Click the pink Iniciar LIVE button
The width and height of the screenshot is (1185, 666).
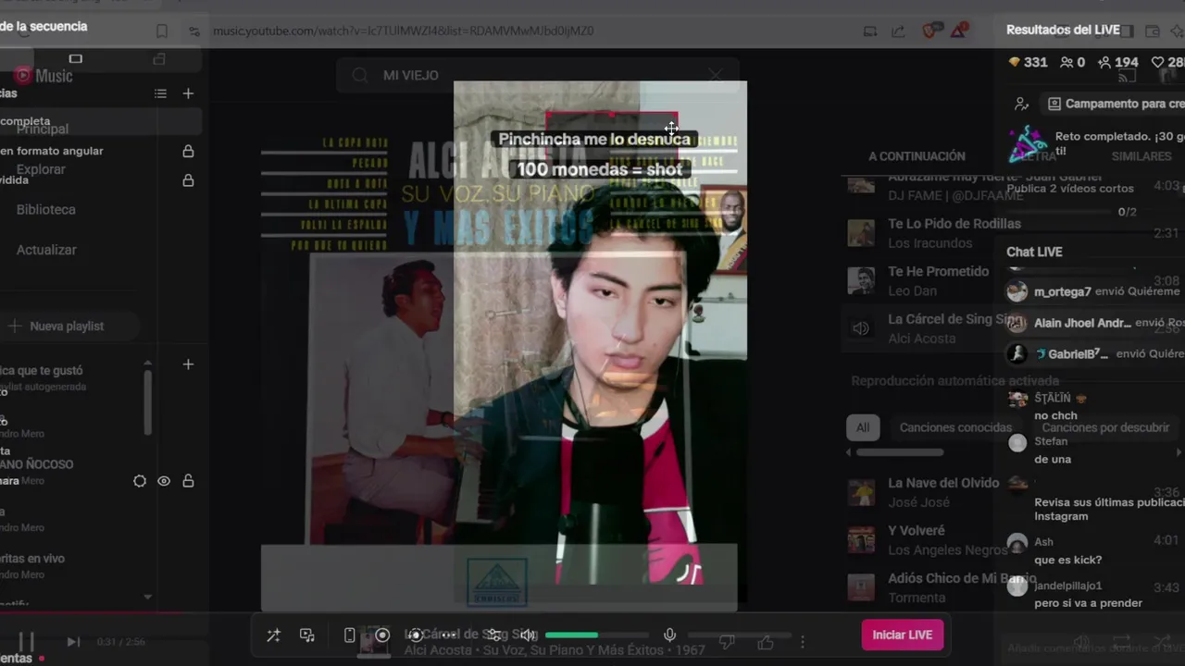tap(903, 635)
